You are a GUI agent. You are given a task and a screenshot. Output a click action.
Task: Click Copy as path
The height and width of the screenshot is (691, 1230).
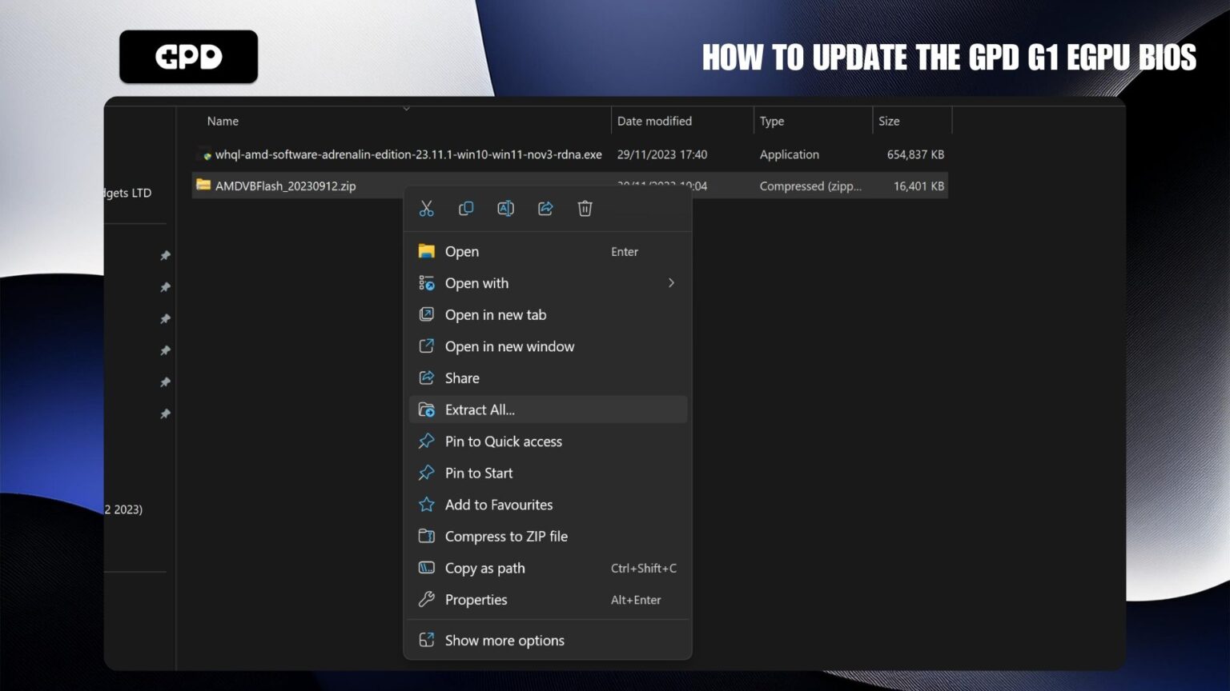tap(484, 568)
